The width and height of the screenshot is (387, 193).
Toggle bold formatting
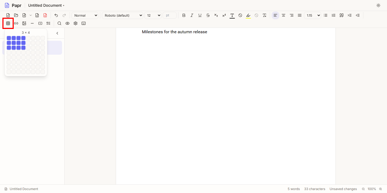[184, 15]
